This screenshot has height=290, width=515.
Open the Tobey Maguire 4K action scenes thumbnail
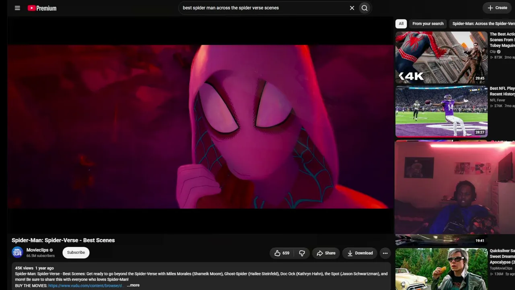(x=441, y=57)
